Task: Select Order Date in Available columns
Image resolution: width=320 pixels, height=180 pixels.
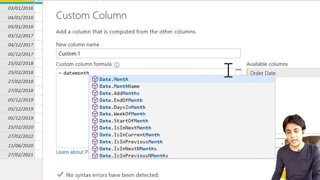Action: click(283, 73)
